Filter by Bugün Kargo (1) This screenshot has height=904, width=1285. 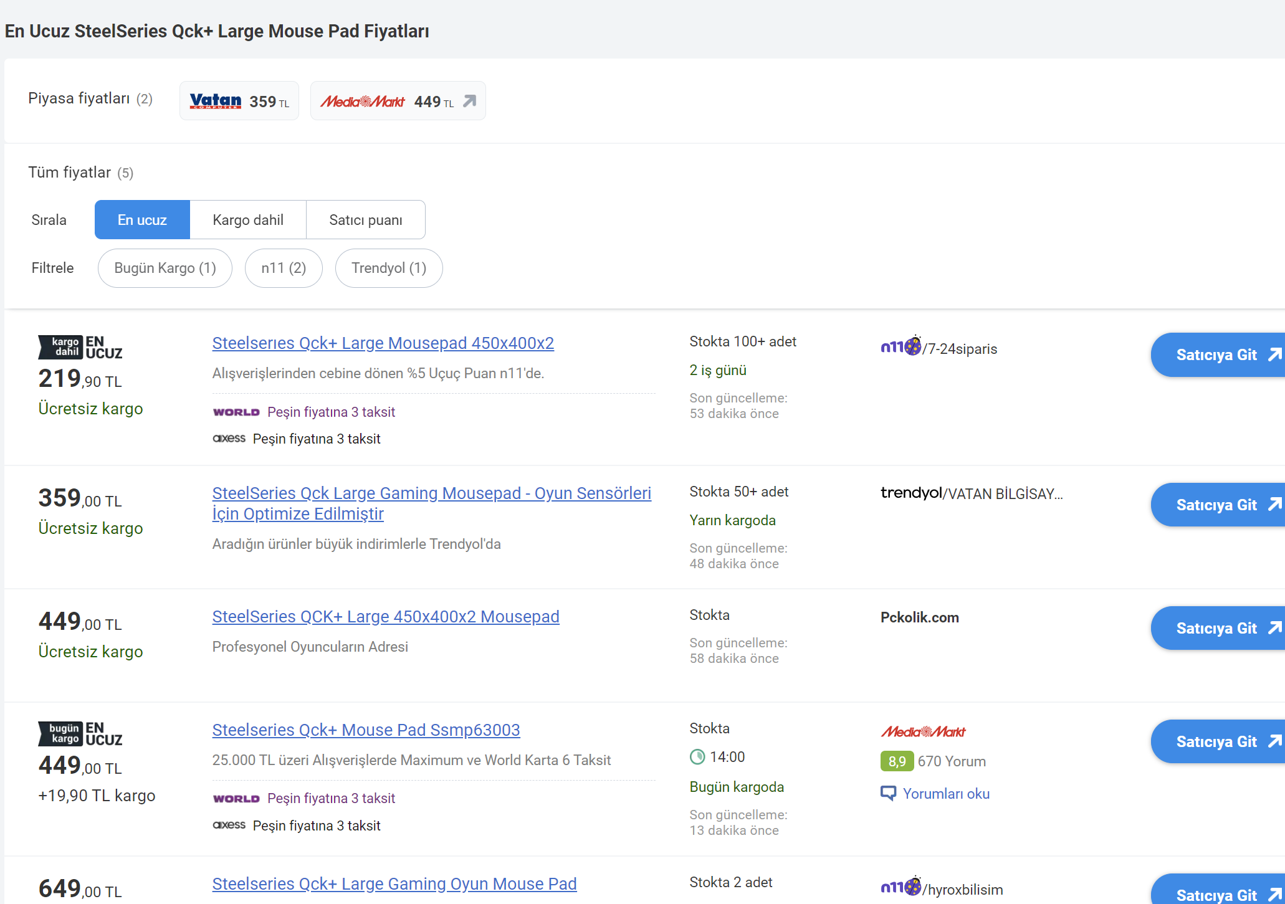pos(165,269)
